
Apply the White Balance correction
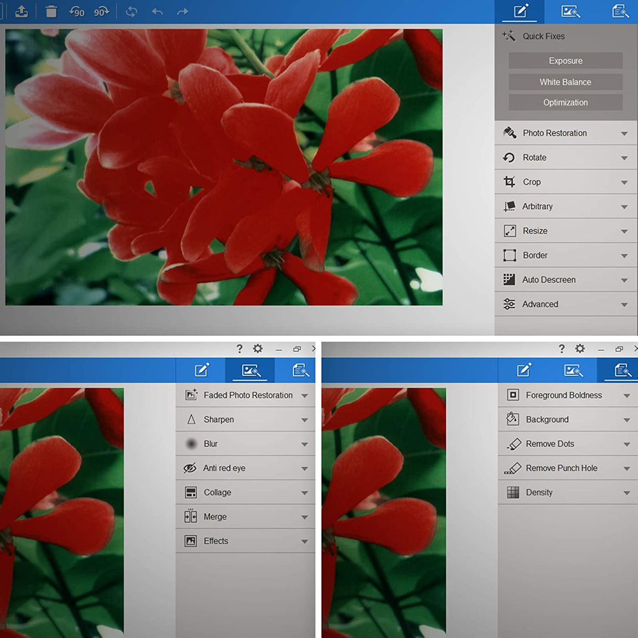coord(565,82)
